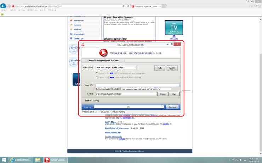Open the 즐겨찾기(A) menu
Viewport: 262px width, 163px height.
[x=32, y=10]
